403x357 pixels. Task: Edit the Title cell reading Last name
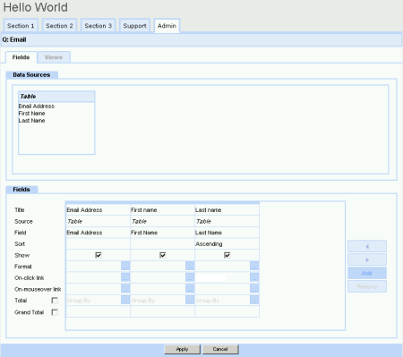point(227,210)
